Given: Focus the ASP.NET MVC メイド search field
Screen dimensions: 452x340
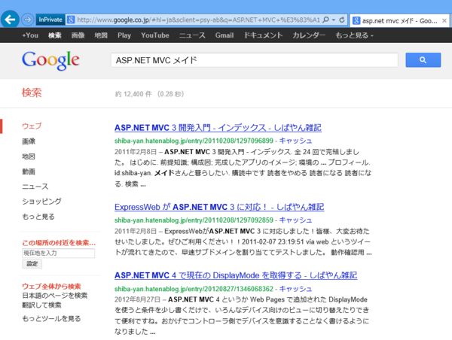Looking at the screenshot, I should tap(255, 60).
